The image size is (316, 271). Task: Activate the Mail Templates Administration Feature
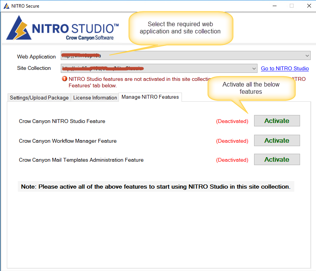277,159
